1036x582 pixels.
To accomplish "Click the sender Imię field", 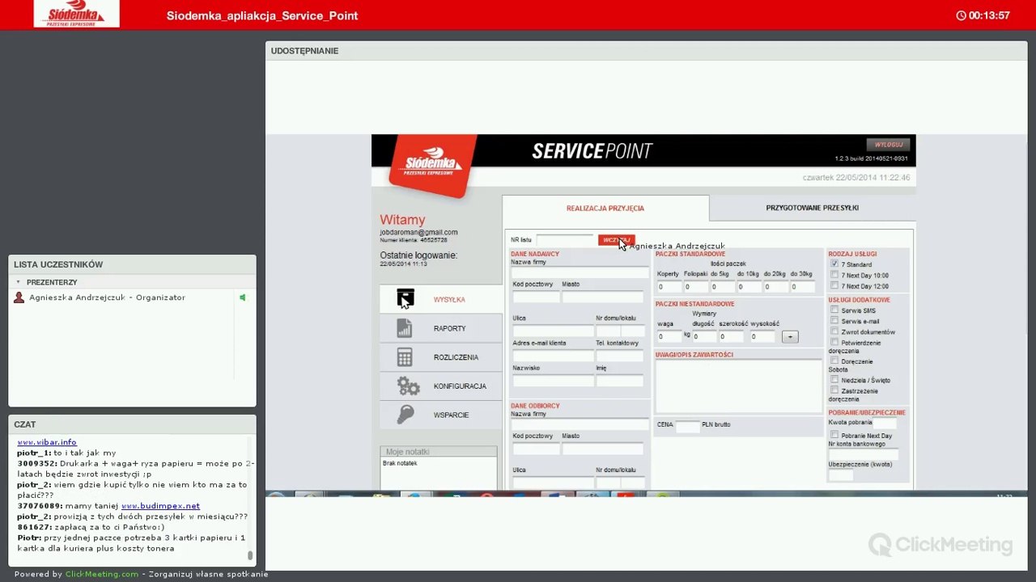I will [x=619, y=380].
